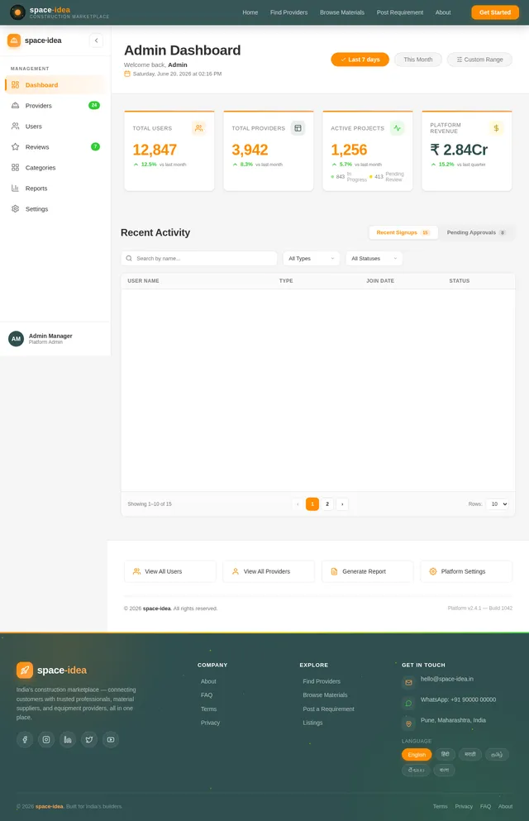Click the Reviews star icon in sidebar
The height and width of the screenshot is (821, 529).
click(15, 146)
